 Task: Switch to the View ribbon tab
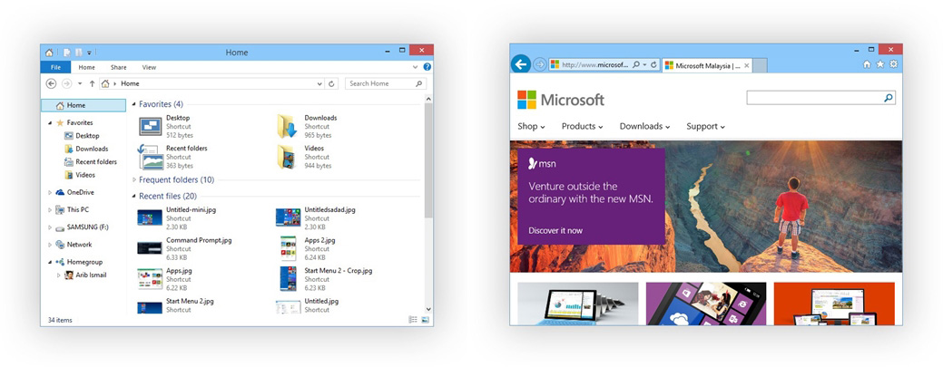[x=149, y=67]
